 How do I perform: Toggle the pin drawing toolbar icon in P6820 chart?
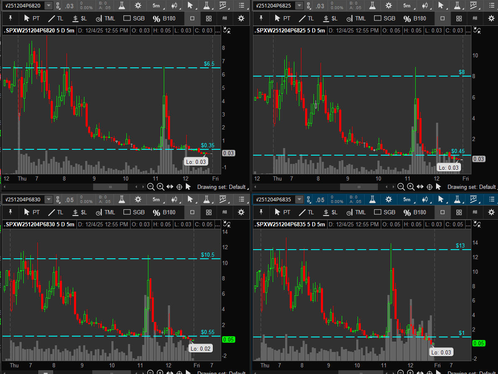click(x=10, y=18)
